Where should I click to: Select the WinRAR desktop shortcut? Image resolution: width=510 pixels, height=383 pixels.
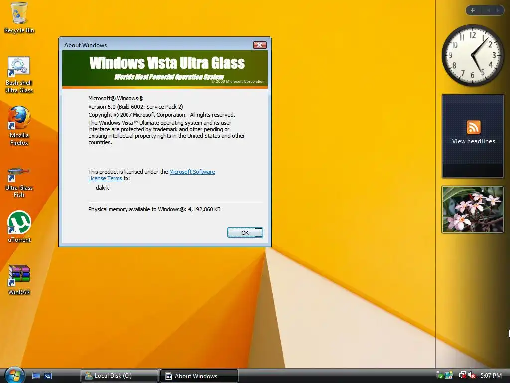coord(19,280)
